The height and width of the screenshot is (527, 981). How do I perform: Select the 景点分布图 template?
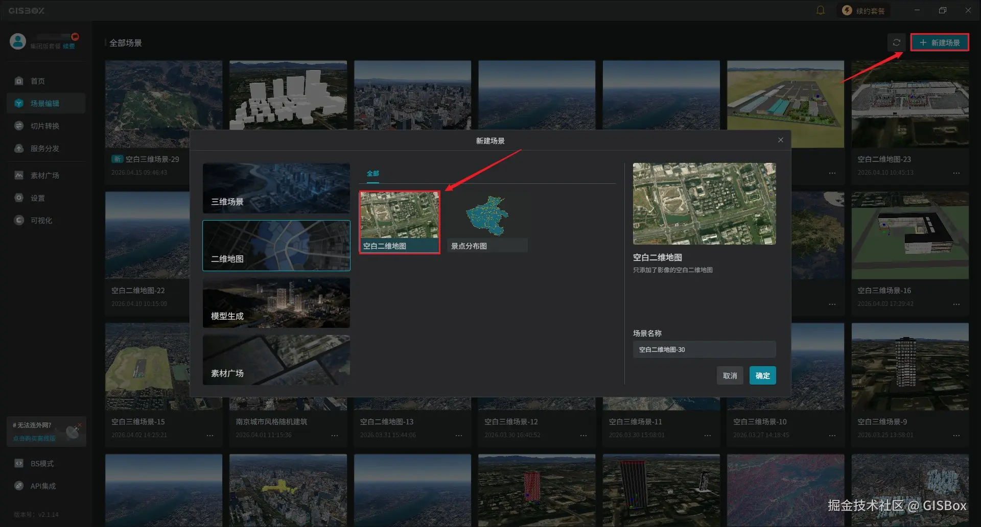coord(488,222)
